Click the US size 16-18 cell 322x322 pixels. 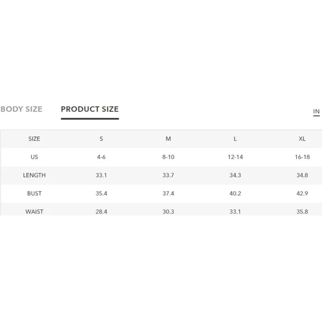pyautogui.click(x=302, y=157)
